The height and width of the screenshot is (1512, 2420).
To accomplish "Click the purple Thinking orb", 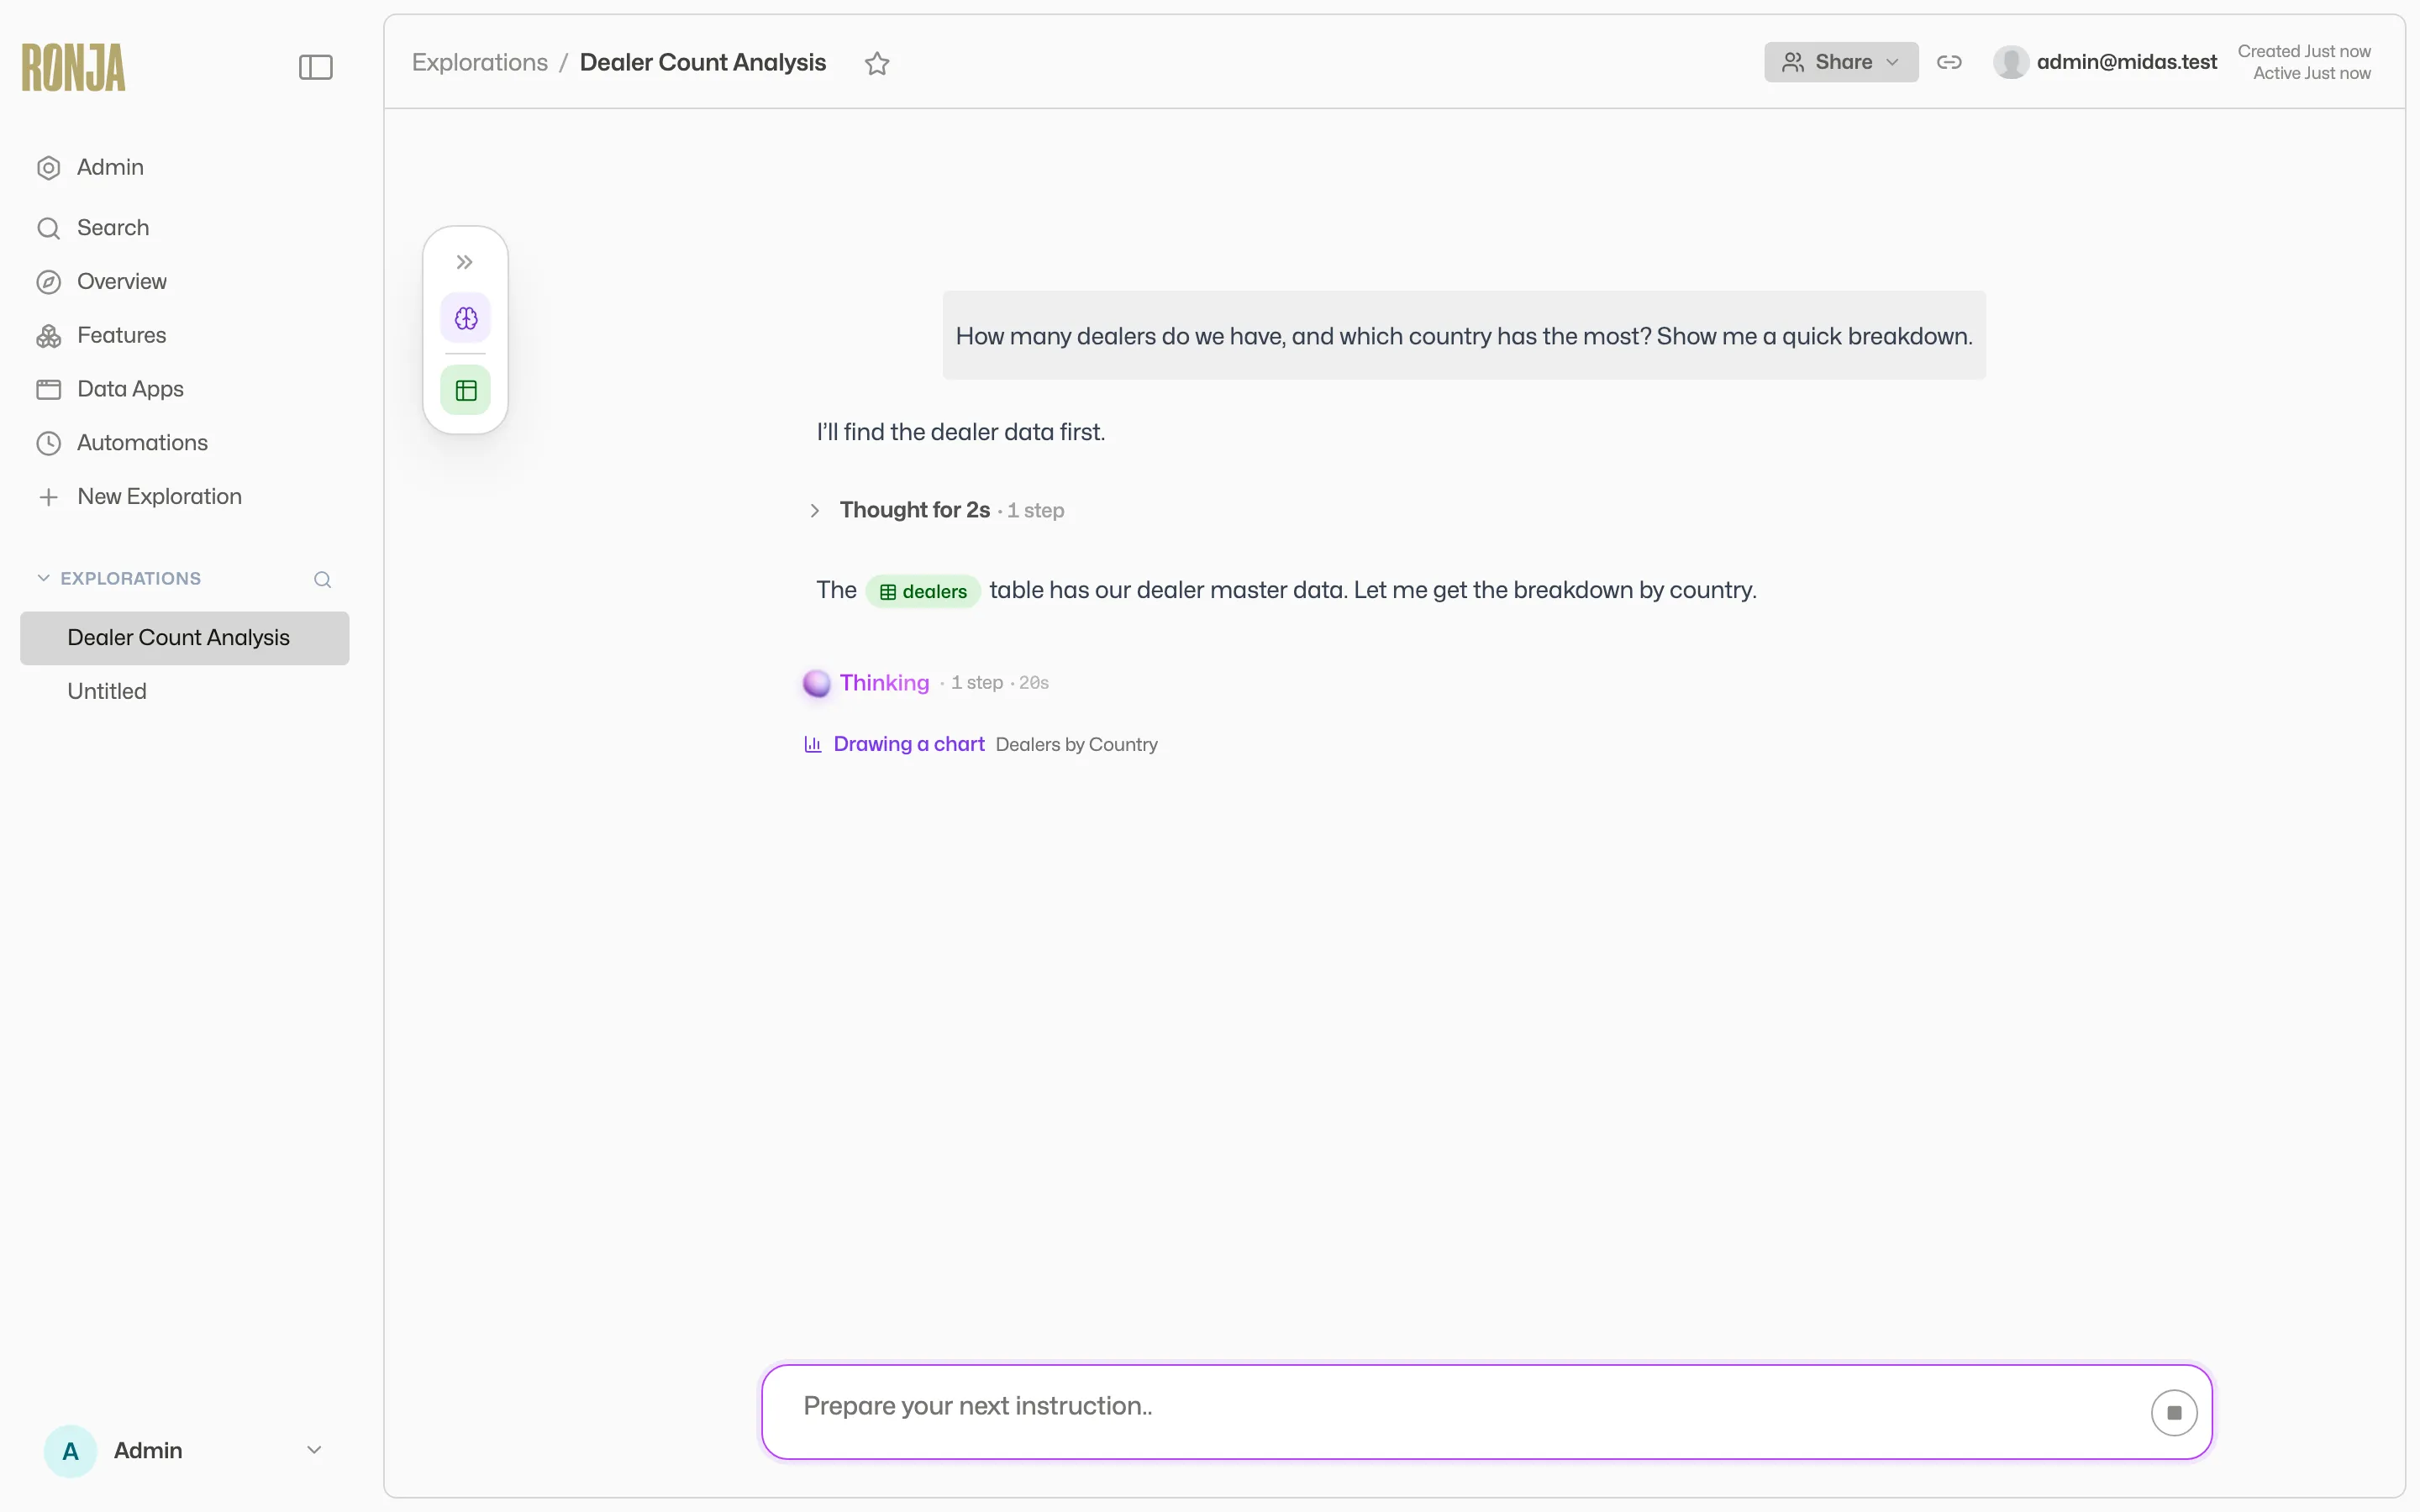I will [817, 683].
